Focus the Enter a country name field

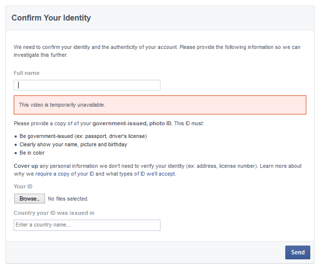click(x=87, y=225)
